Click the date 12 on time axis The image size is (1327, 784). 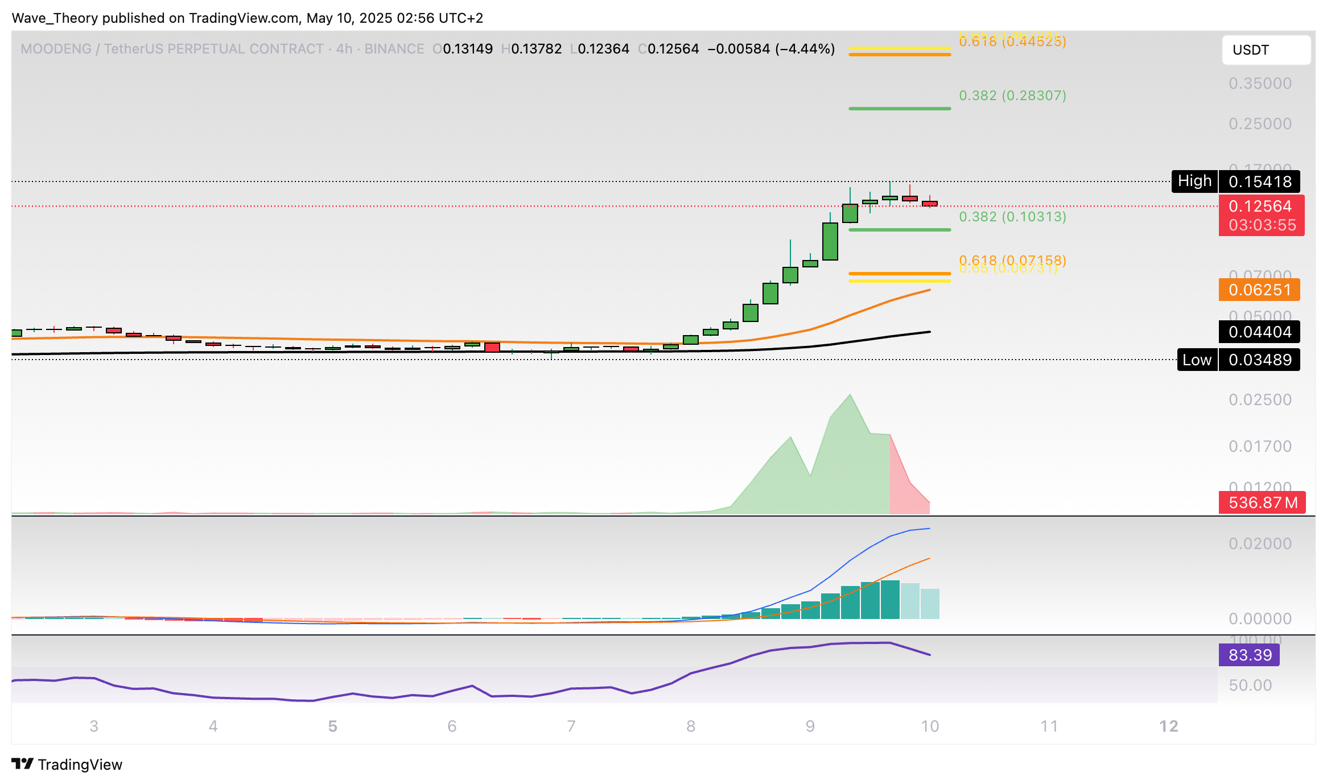point(1168,726)
